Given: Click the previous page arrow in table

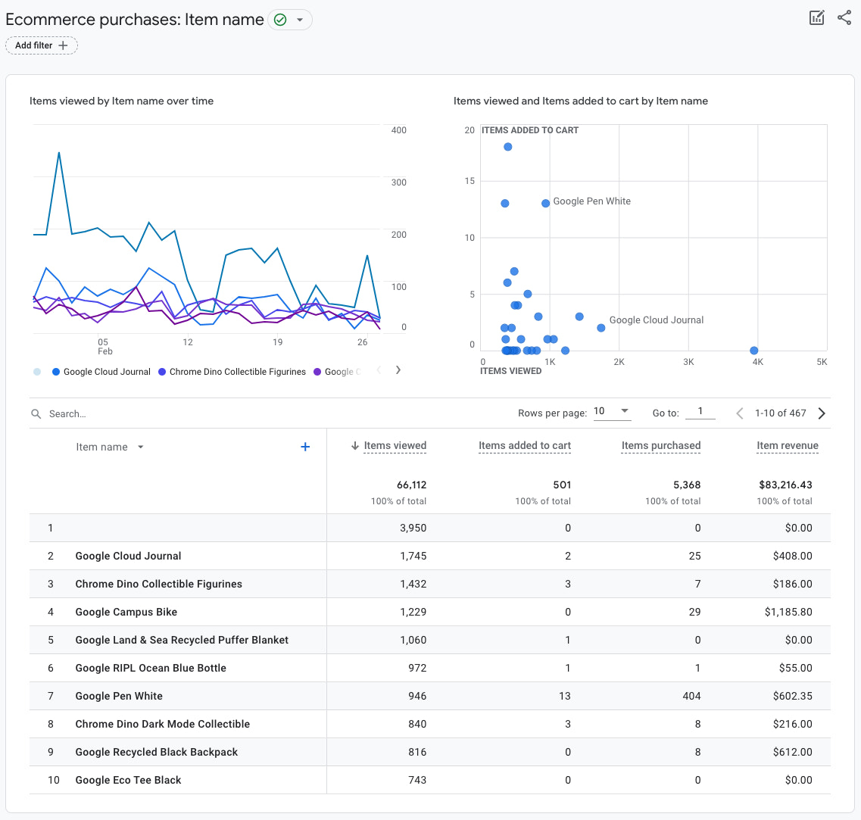Looking at the screenshot, I should pyautogui.click(x=740, y=413).
